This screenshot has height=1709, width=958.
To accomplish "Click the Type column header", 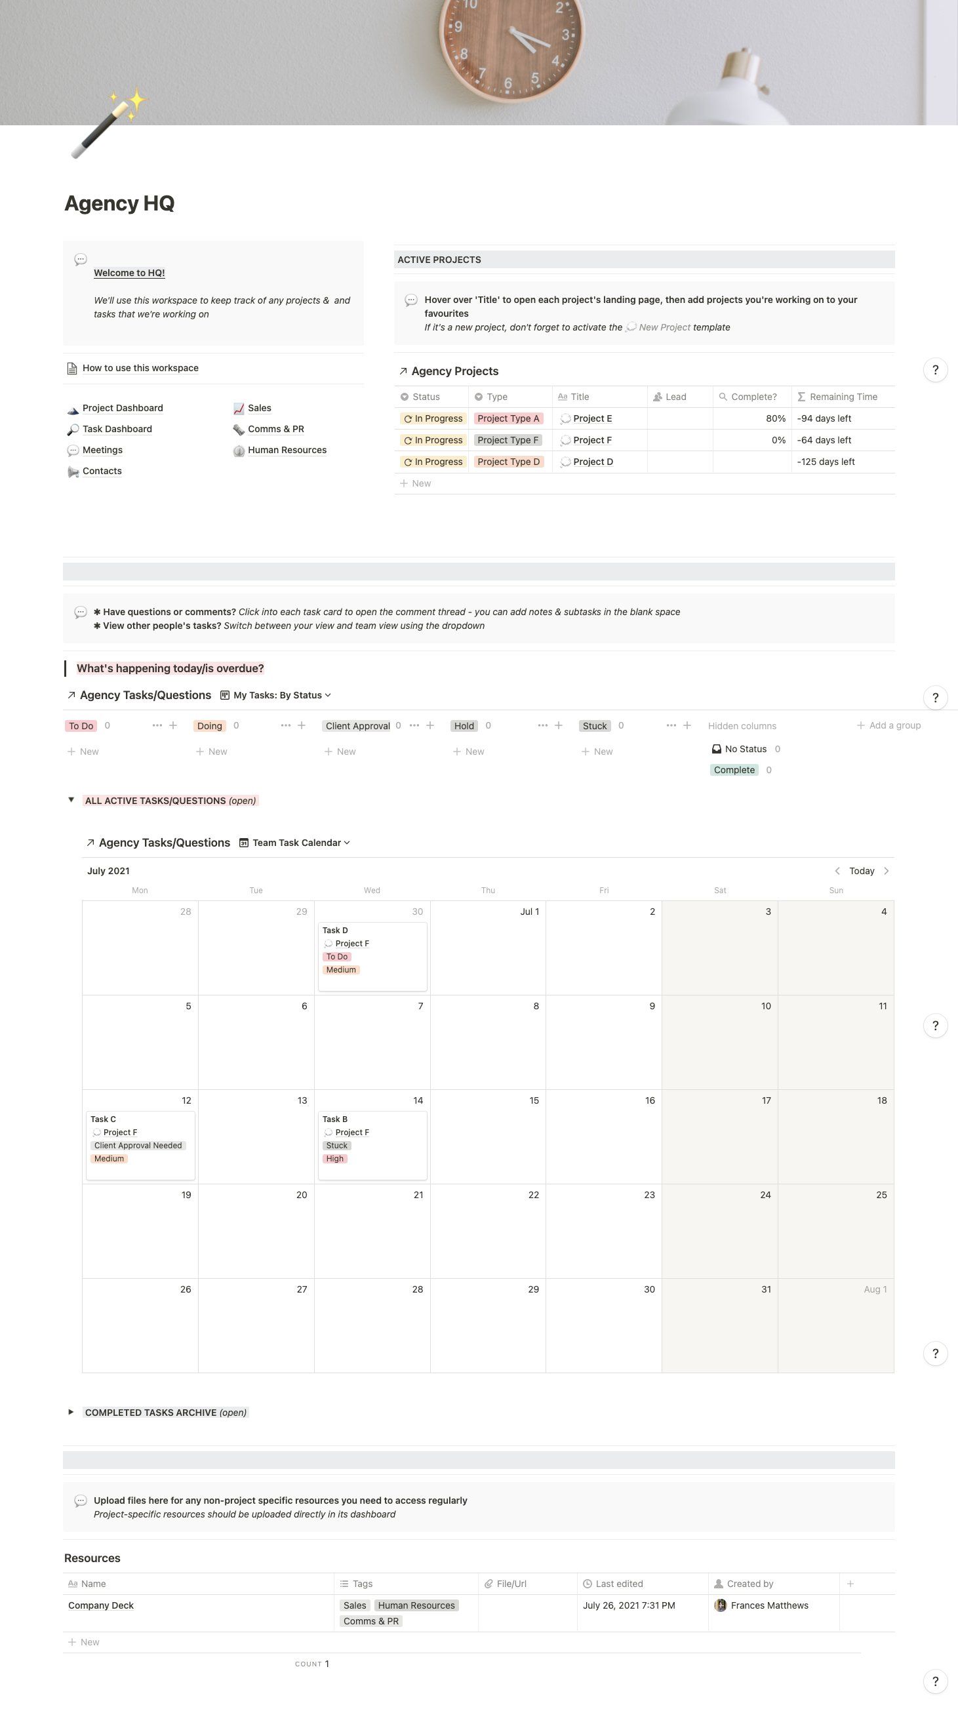I will (x=510, y=397).
